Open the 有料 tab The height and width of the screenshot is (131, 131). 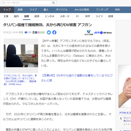[118, 10]
